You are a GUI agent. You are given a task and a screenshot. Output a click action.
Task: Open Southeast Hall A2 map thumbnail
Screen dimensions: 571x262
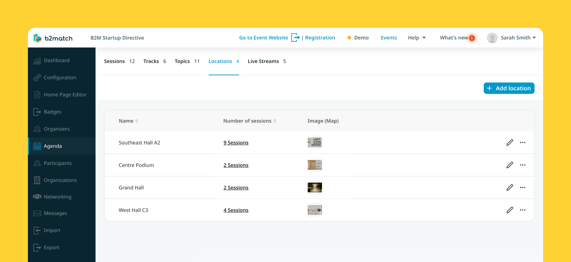315,142
